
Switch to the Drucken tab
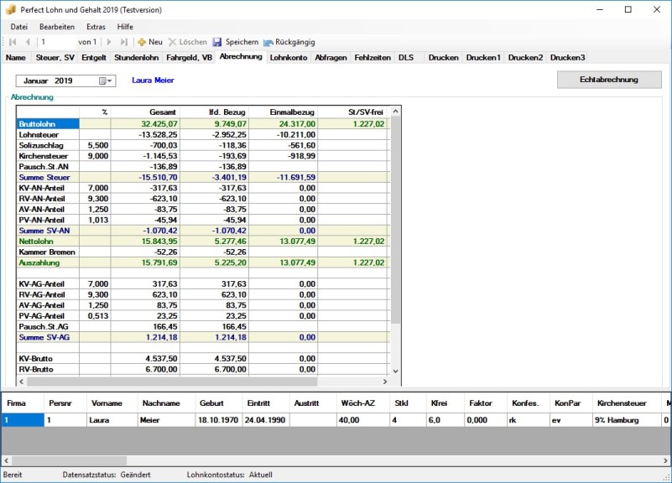(x=444, y=57)
